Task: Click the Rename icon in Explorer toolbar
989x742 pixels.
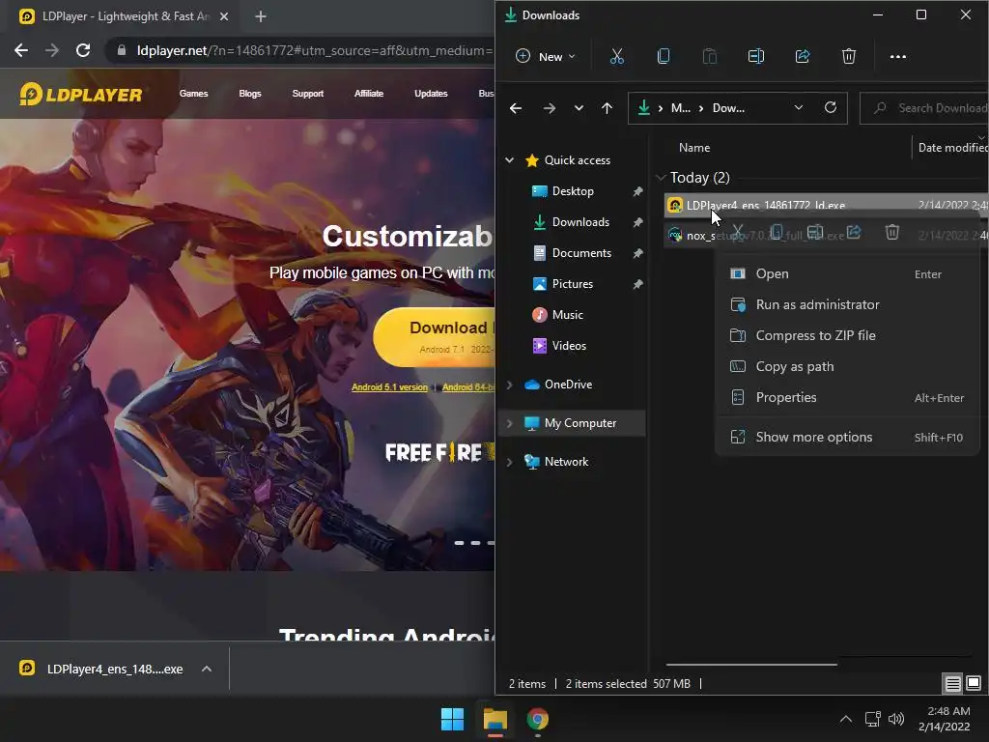Action: point(755,57)
